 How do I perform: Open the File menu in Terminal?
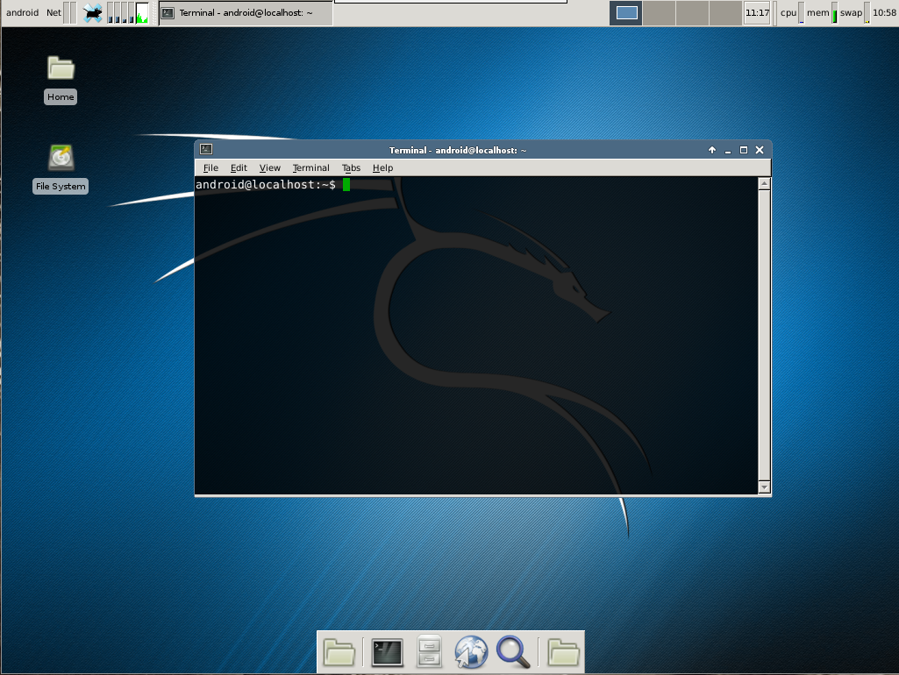coord(210,168)
